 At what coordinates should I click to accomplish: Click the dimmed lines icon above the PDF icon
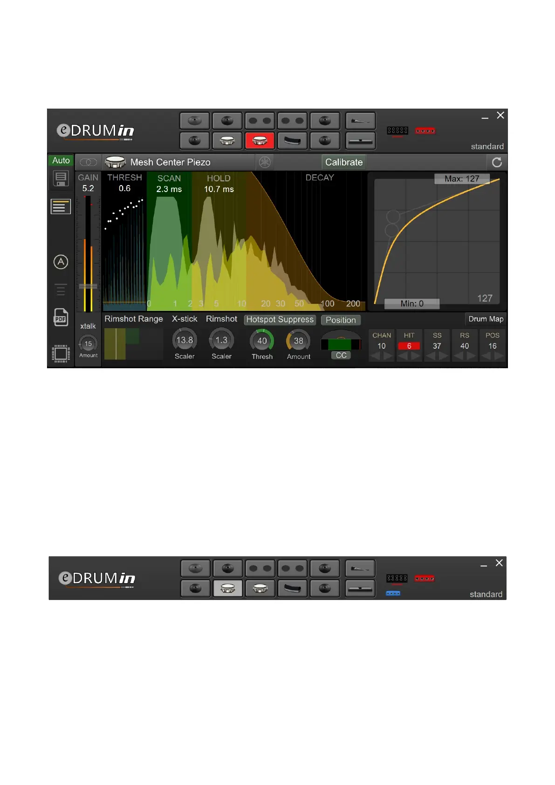pos(61,289)
